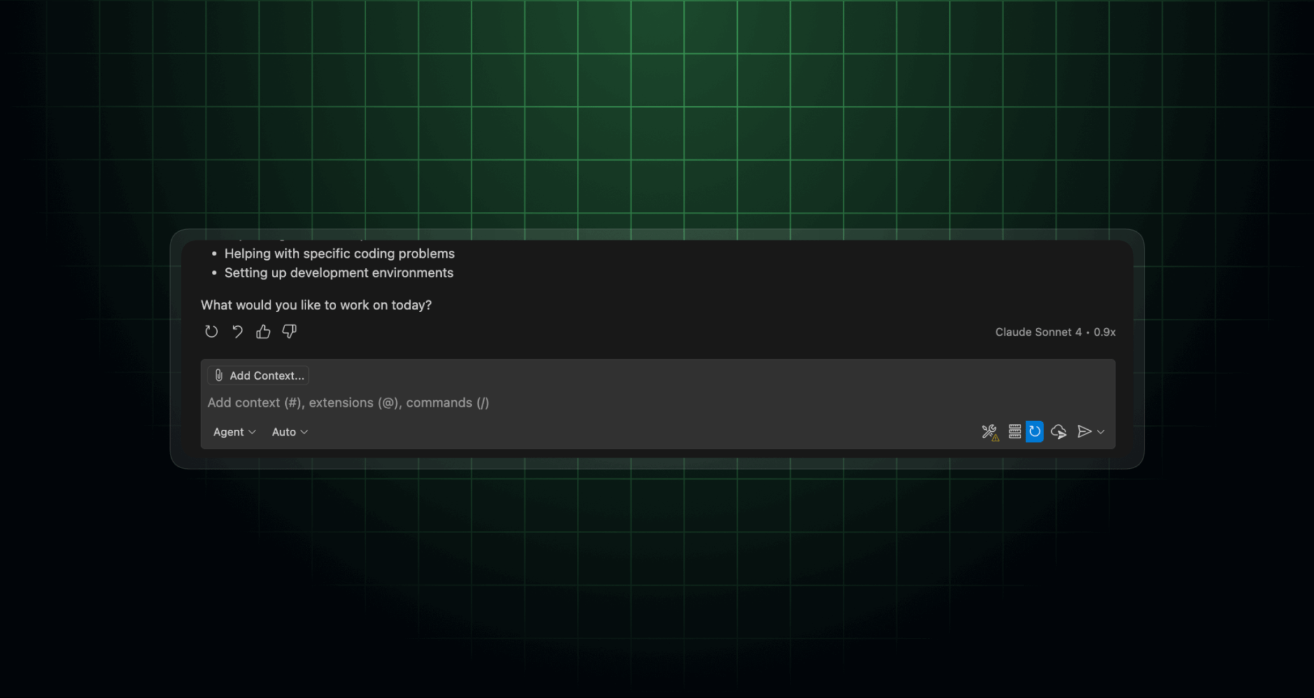1314x698 pixels.
Task: Click the Claude Sonnet 4 • 0.9x label
Action: tap(1055, 332)
